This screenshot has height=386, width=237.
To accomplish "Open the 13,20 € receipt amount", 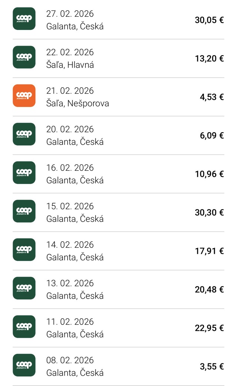I will coord(209,58).
